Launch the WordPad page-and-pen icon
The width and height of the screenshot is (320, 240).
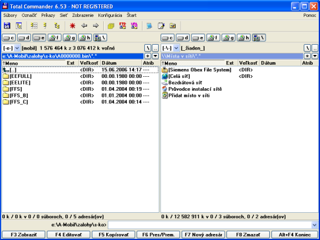click(161, 26)
